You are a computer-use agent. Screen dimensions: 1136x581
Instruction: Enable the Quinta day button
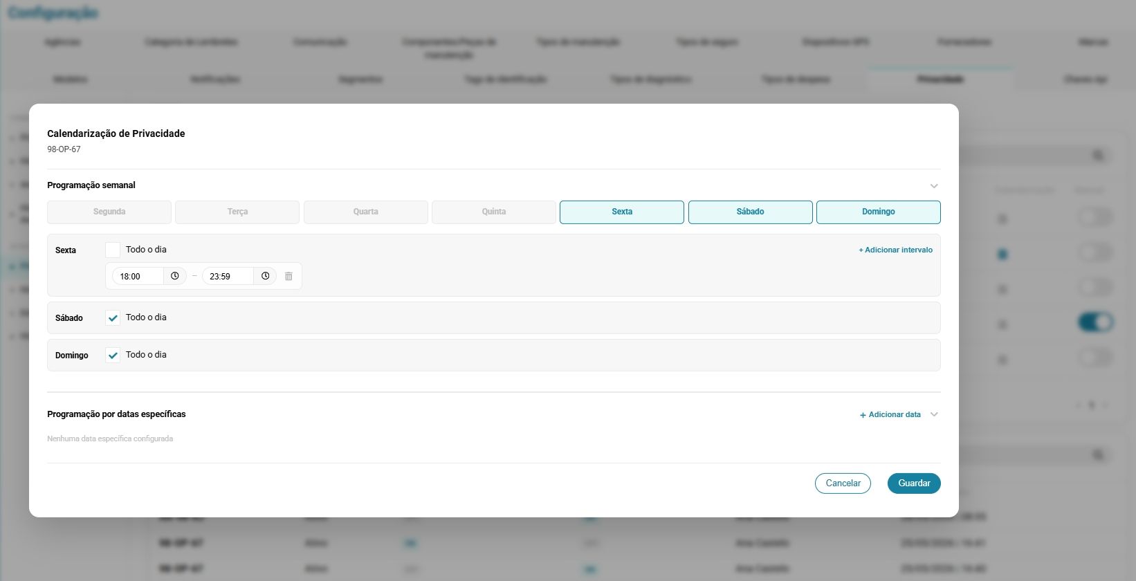click(494, 212)
